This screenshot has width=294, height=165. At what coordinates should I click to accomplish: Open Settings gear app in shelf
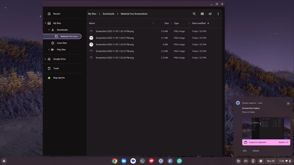161,161
